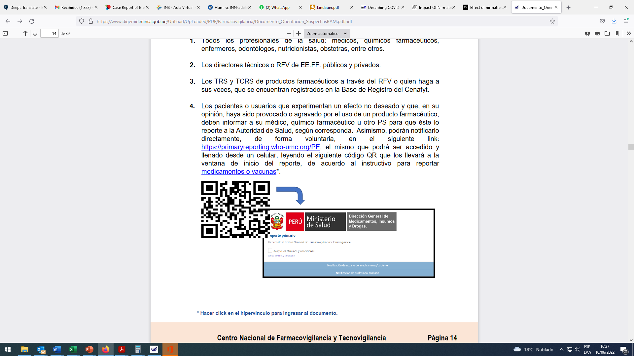
Task: Print the PDF document
Action: [597, 33]
